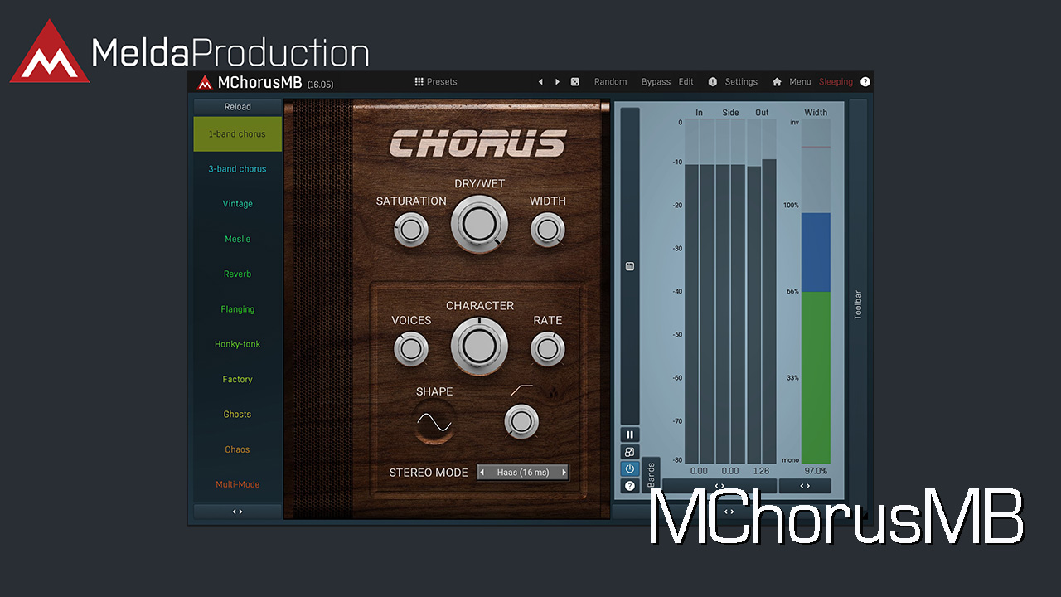This screenshot has height=597, width=1061.
Task: Toggle the meter power button
Action: (x=630, y=469)
